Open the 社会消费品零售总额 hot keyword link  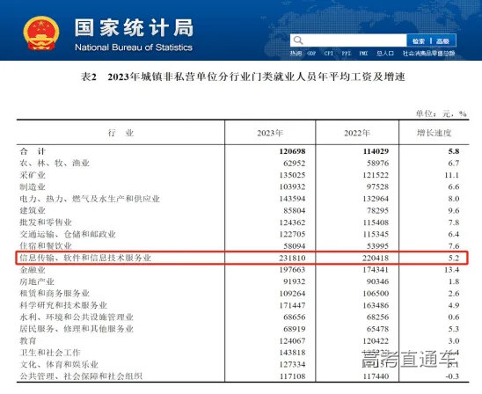(429, 54)
